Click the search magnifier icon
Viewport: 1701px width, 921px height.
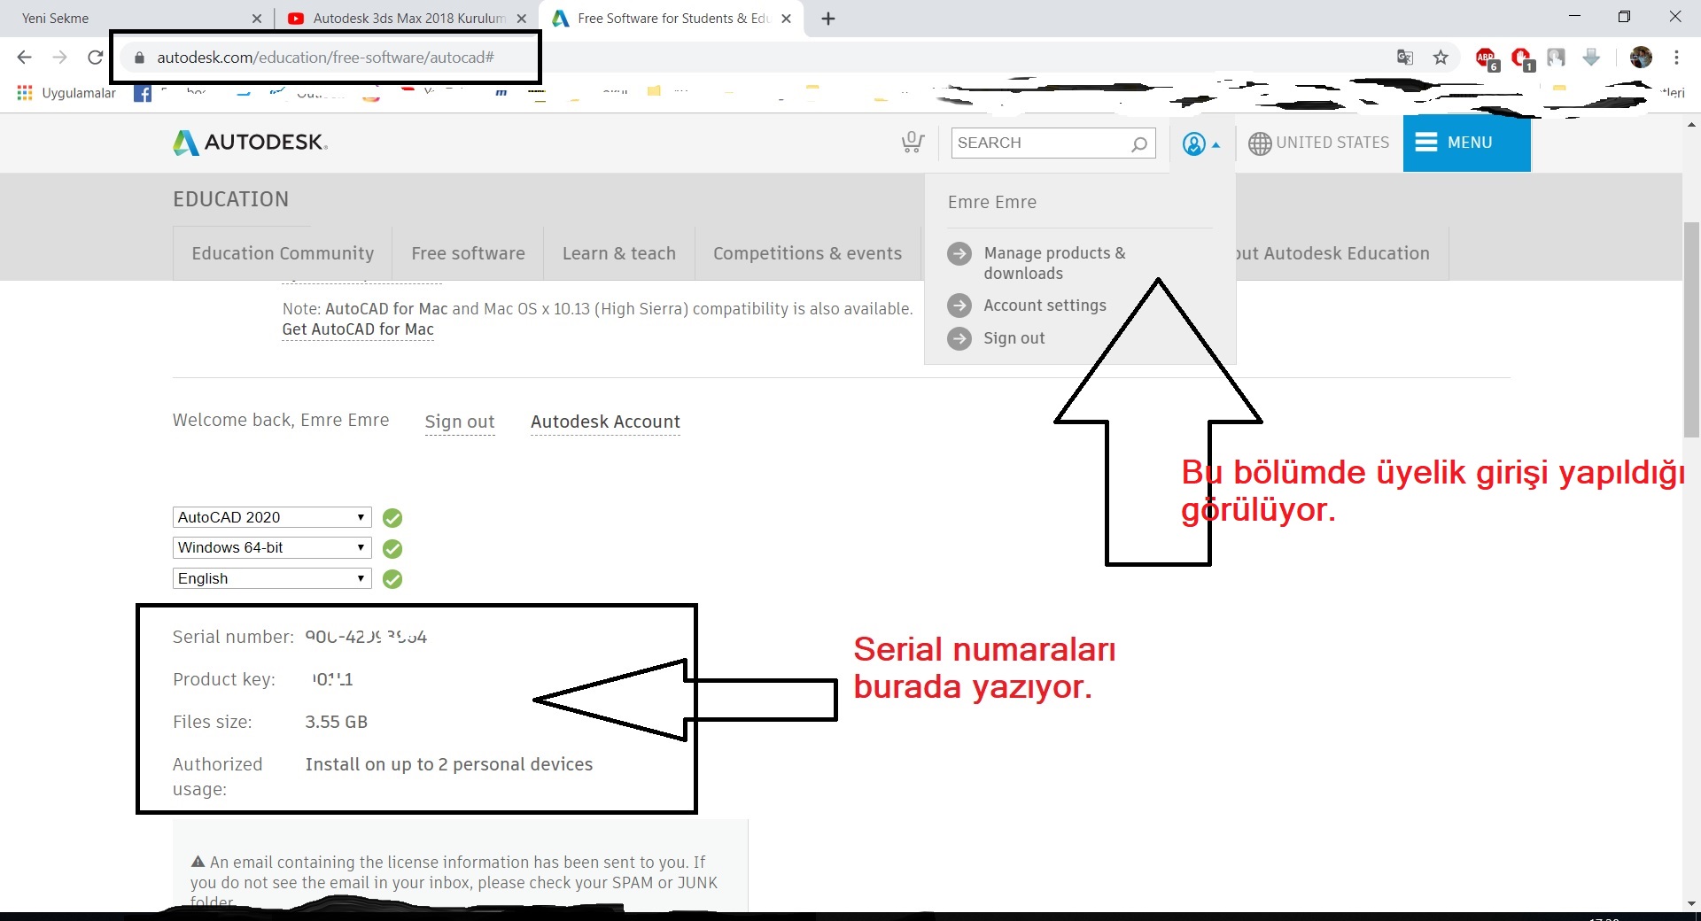pyautogui.click(x=1139, y=143)
